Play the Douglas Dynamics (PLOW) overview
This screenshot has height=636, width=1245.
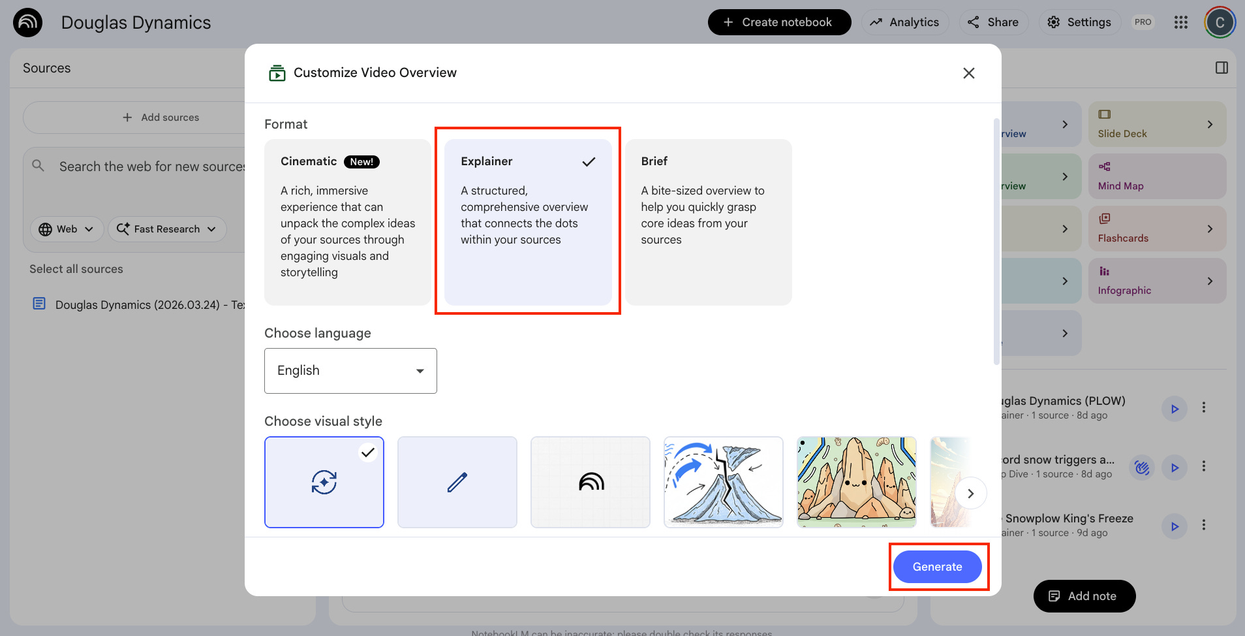click(1175, 409)
